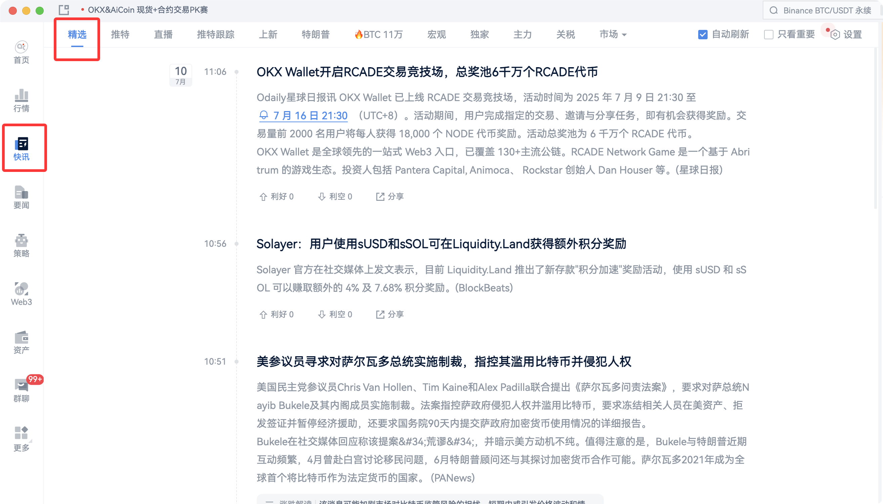Click 利空 downvote on OKX Wallet article
The width and height of the screenshot is (883, 504).
click(x=335, y=197)
